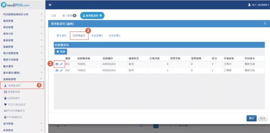The height and width of the screenshot is (133, 270).
Task: Open 營業點群組 sidebar item
Action: coord(12,92)
